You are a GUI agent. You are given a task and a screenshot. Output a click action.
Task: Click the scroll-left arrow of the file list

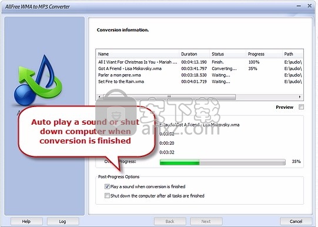click(x=99, y=97)
